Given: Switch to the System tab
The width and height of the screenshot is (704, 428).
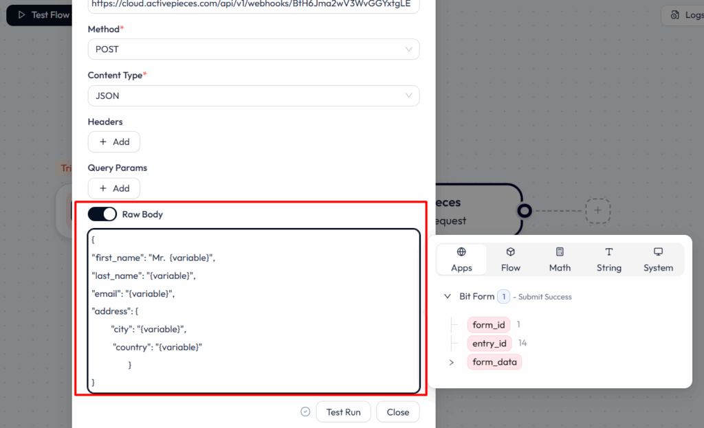Looking at the screenshot, I should 657,260.
